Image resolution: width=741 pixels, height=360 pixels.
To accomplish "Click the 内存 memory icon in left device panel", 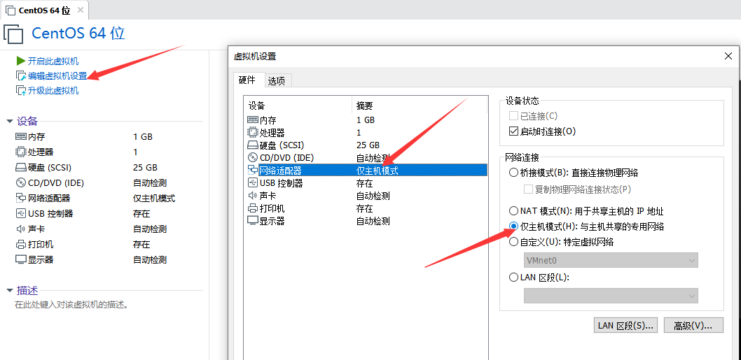I will (x=20, y=137).
